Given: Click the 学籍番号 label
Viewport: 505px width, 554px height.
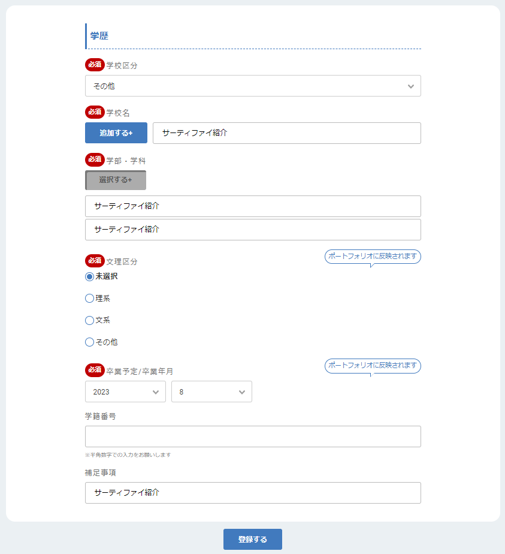Looking at the screenshot, I should [x=100, y=416].
